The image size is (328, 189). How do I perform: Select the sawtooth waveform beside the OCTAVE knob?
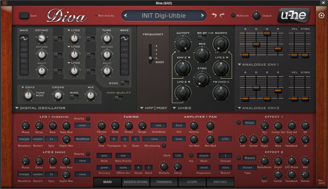tap(24, 38)
